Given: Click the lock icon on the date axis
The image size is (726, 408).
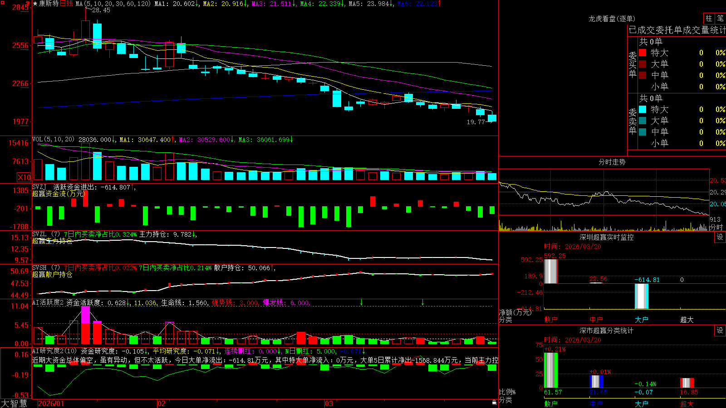Looking at the screenshot, I should coord(494,403).
